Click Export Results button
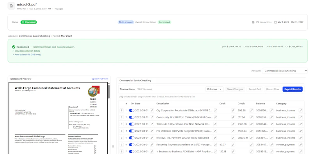 (x=292, y=89)
